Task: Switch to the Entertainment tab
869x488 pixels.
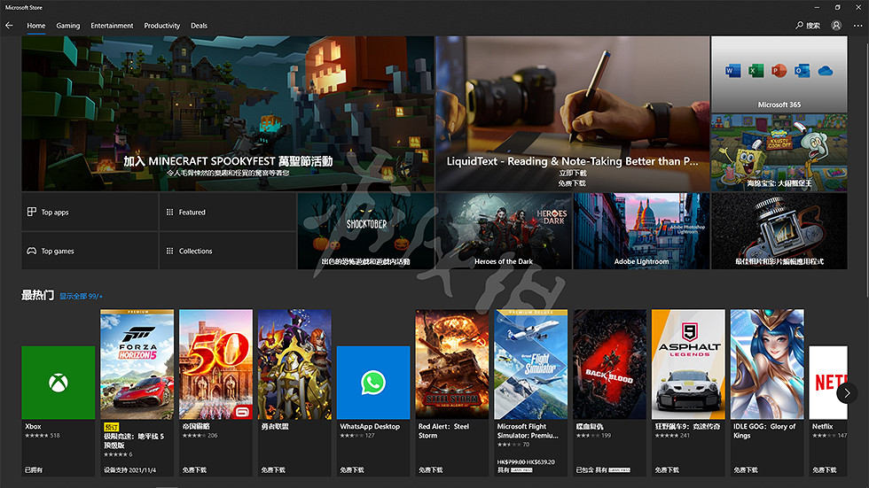Action: (x=112, y=26)
